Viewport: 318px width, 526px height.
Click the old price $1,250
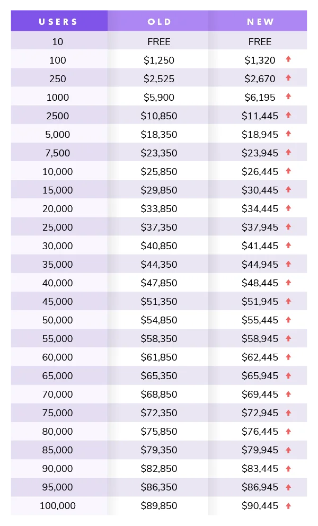159,60
